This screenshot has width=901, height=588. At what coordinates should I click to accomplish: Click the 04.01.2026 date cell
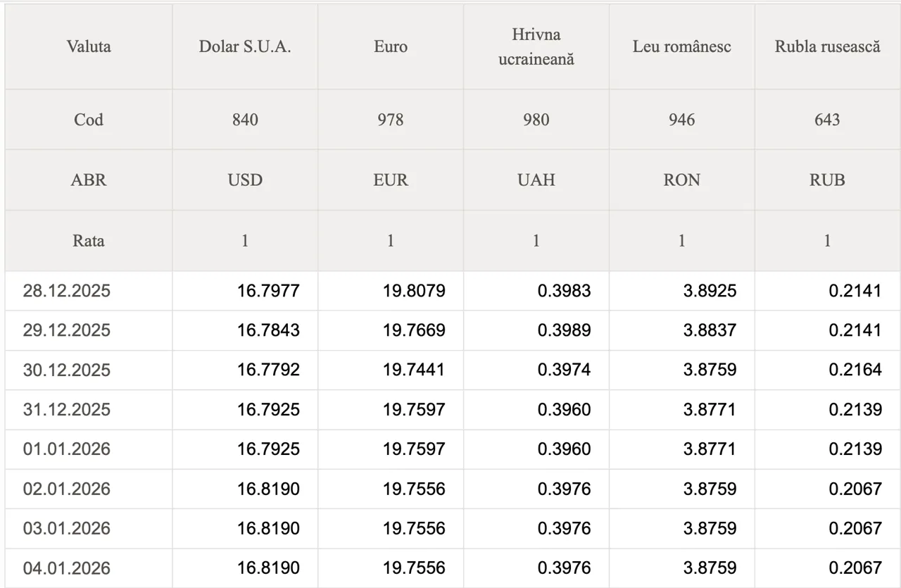(67, 568)
